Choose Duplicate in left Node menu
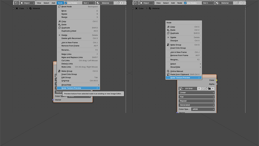Image resolution: width=259 pixels, height=146 pixels. 78,28
